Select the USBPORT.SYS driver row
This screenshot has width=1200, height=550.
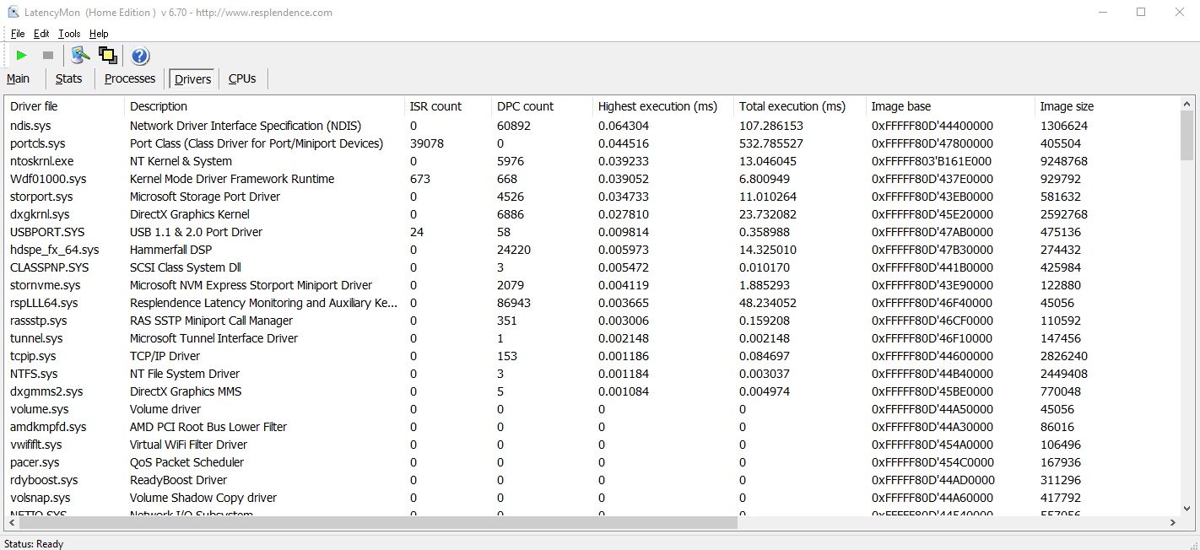click(592, 232)
